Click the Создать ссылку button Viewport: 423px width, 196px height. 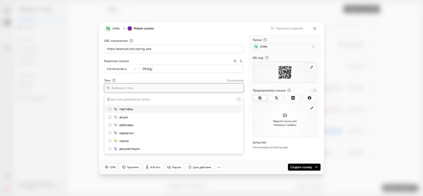click(304, 167)
